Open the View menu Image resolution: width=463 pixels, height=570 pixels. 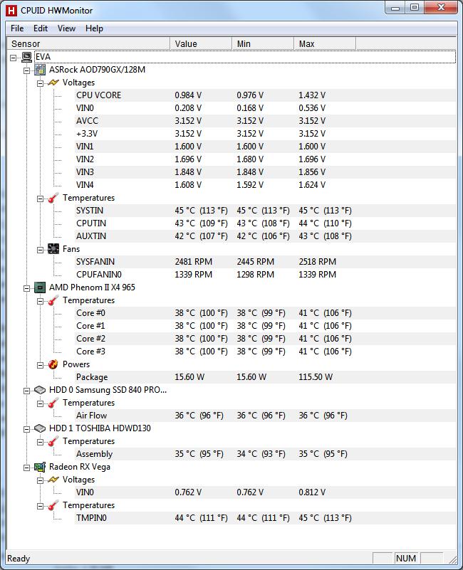pos(67,28)
